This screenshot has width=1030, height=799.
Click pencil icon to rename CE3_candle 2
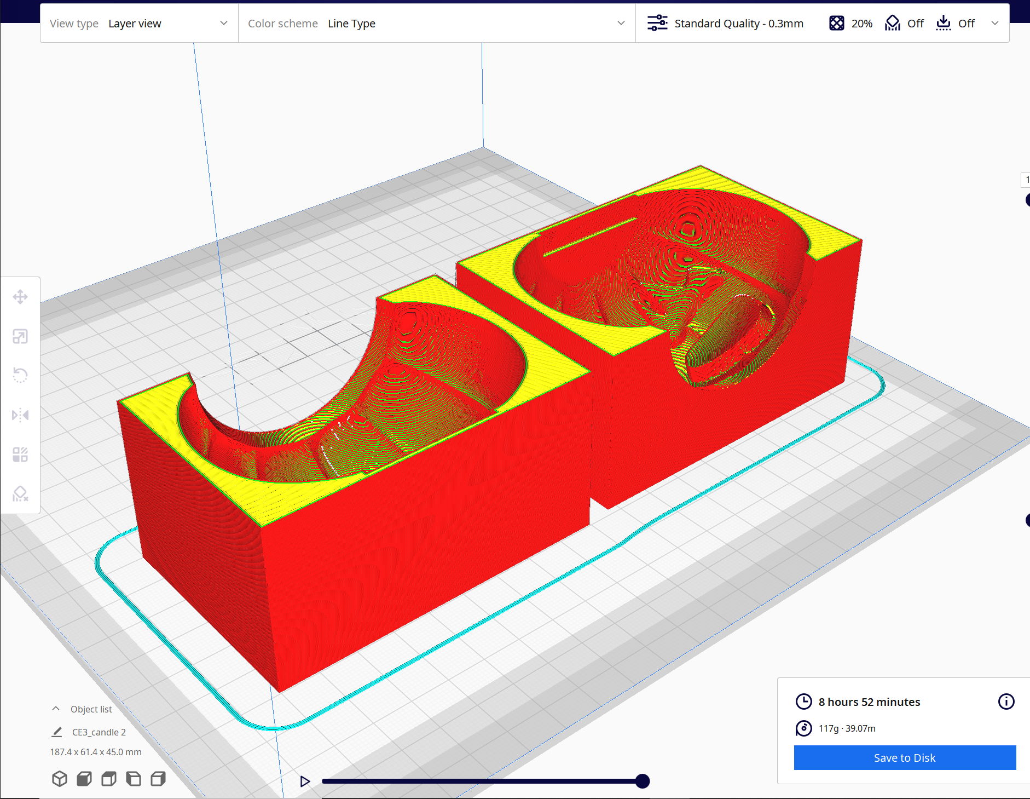click(x=57, y=732)
